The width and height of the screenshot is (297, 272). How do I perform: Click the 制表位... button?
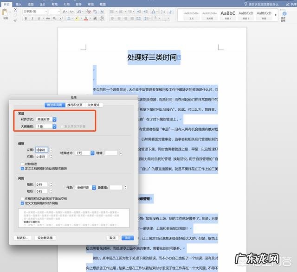[23, 238]
